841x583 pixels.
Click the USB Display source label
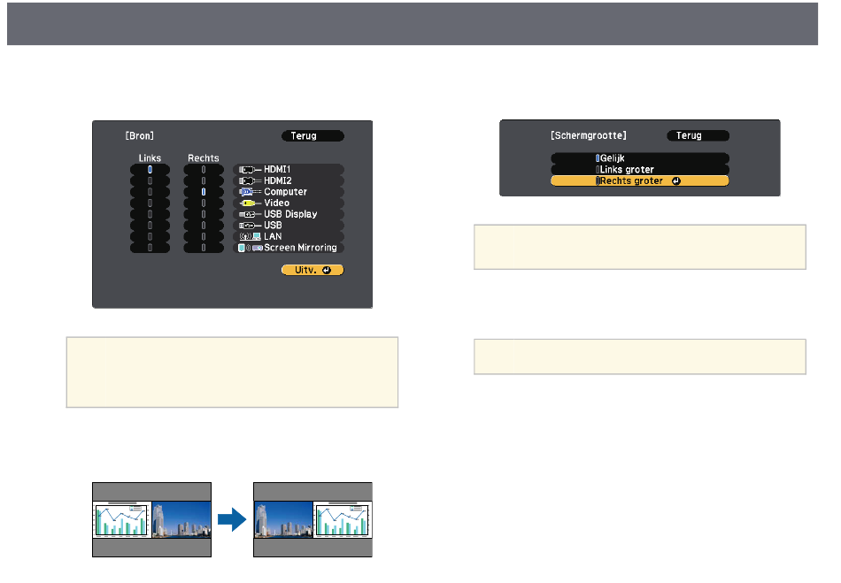[x=290, y=214]
